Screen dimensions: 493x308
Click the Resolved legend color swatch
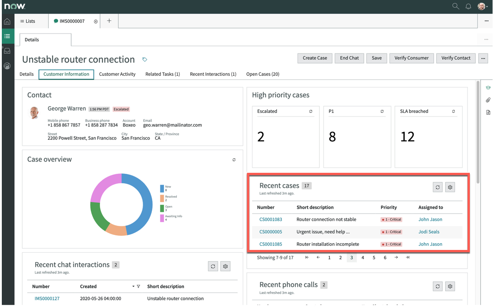pos(162,198)
